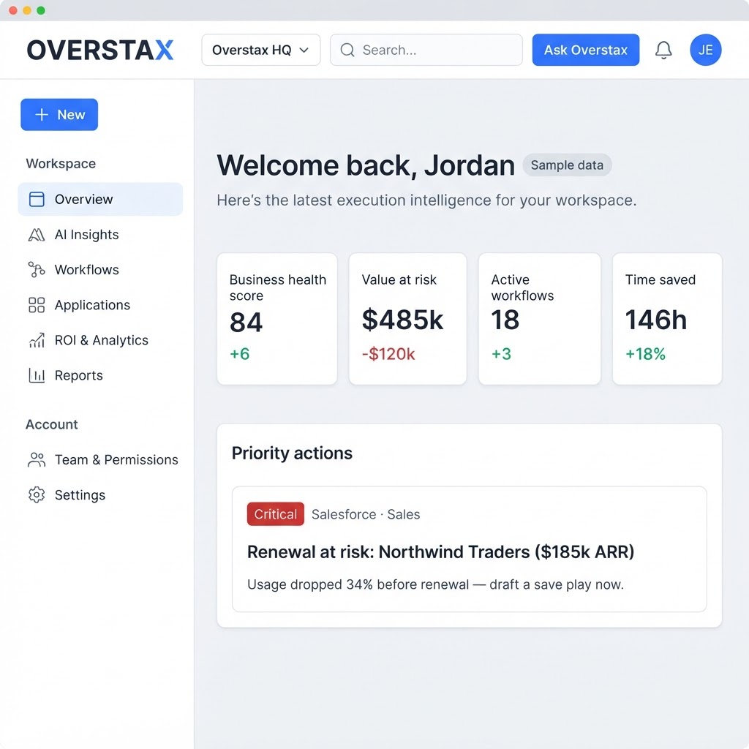Click the green maximize window button
Image resolution: width=749 pixels, height=749 pixels.
41,10
